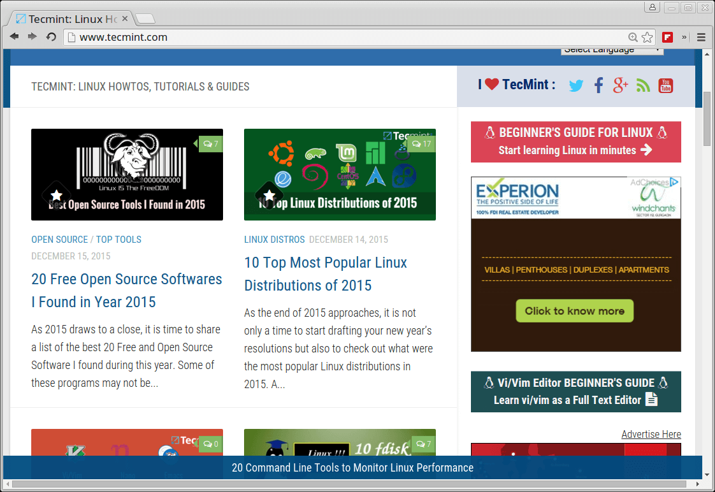Close the Tecmint tab
Screen dimensions: 715x492
(125, 18)
